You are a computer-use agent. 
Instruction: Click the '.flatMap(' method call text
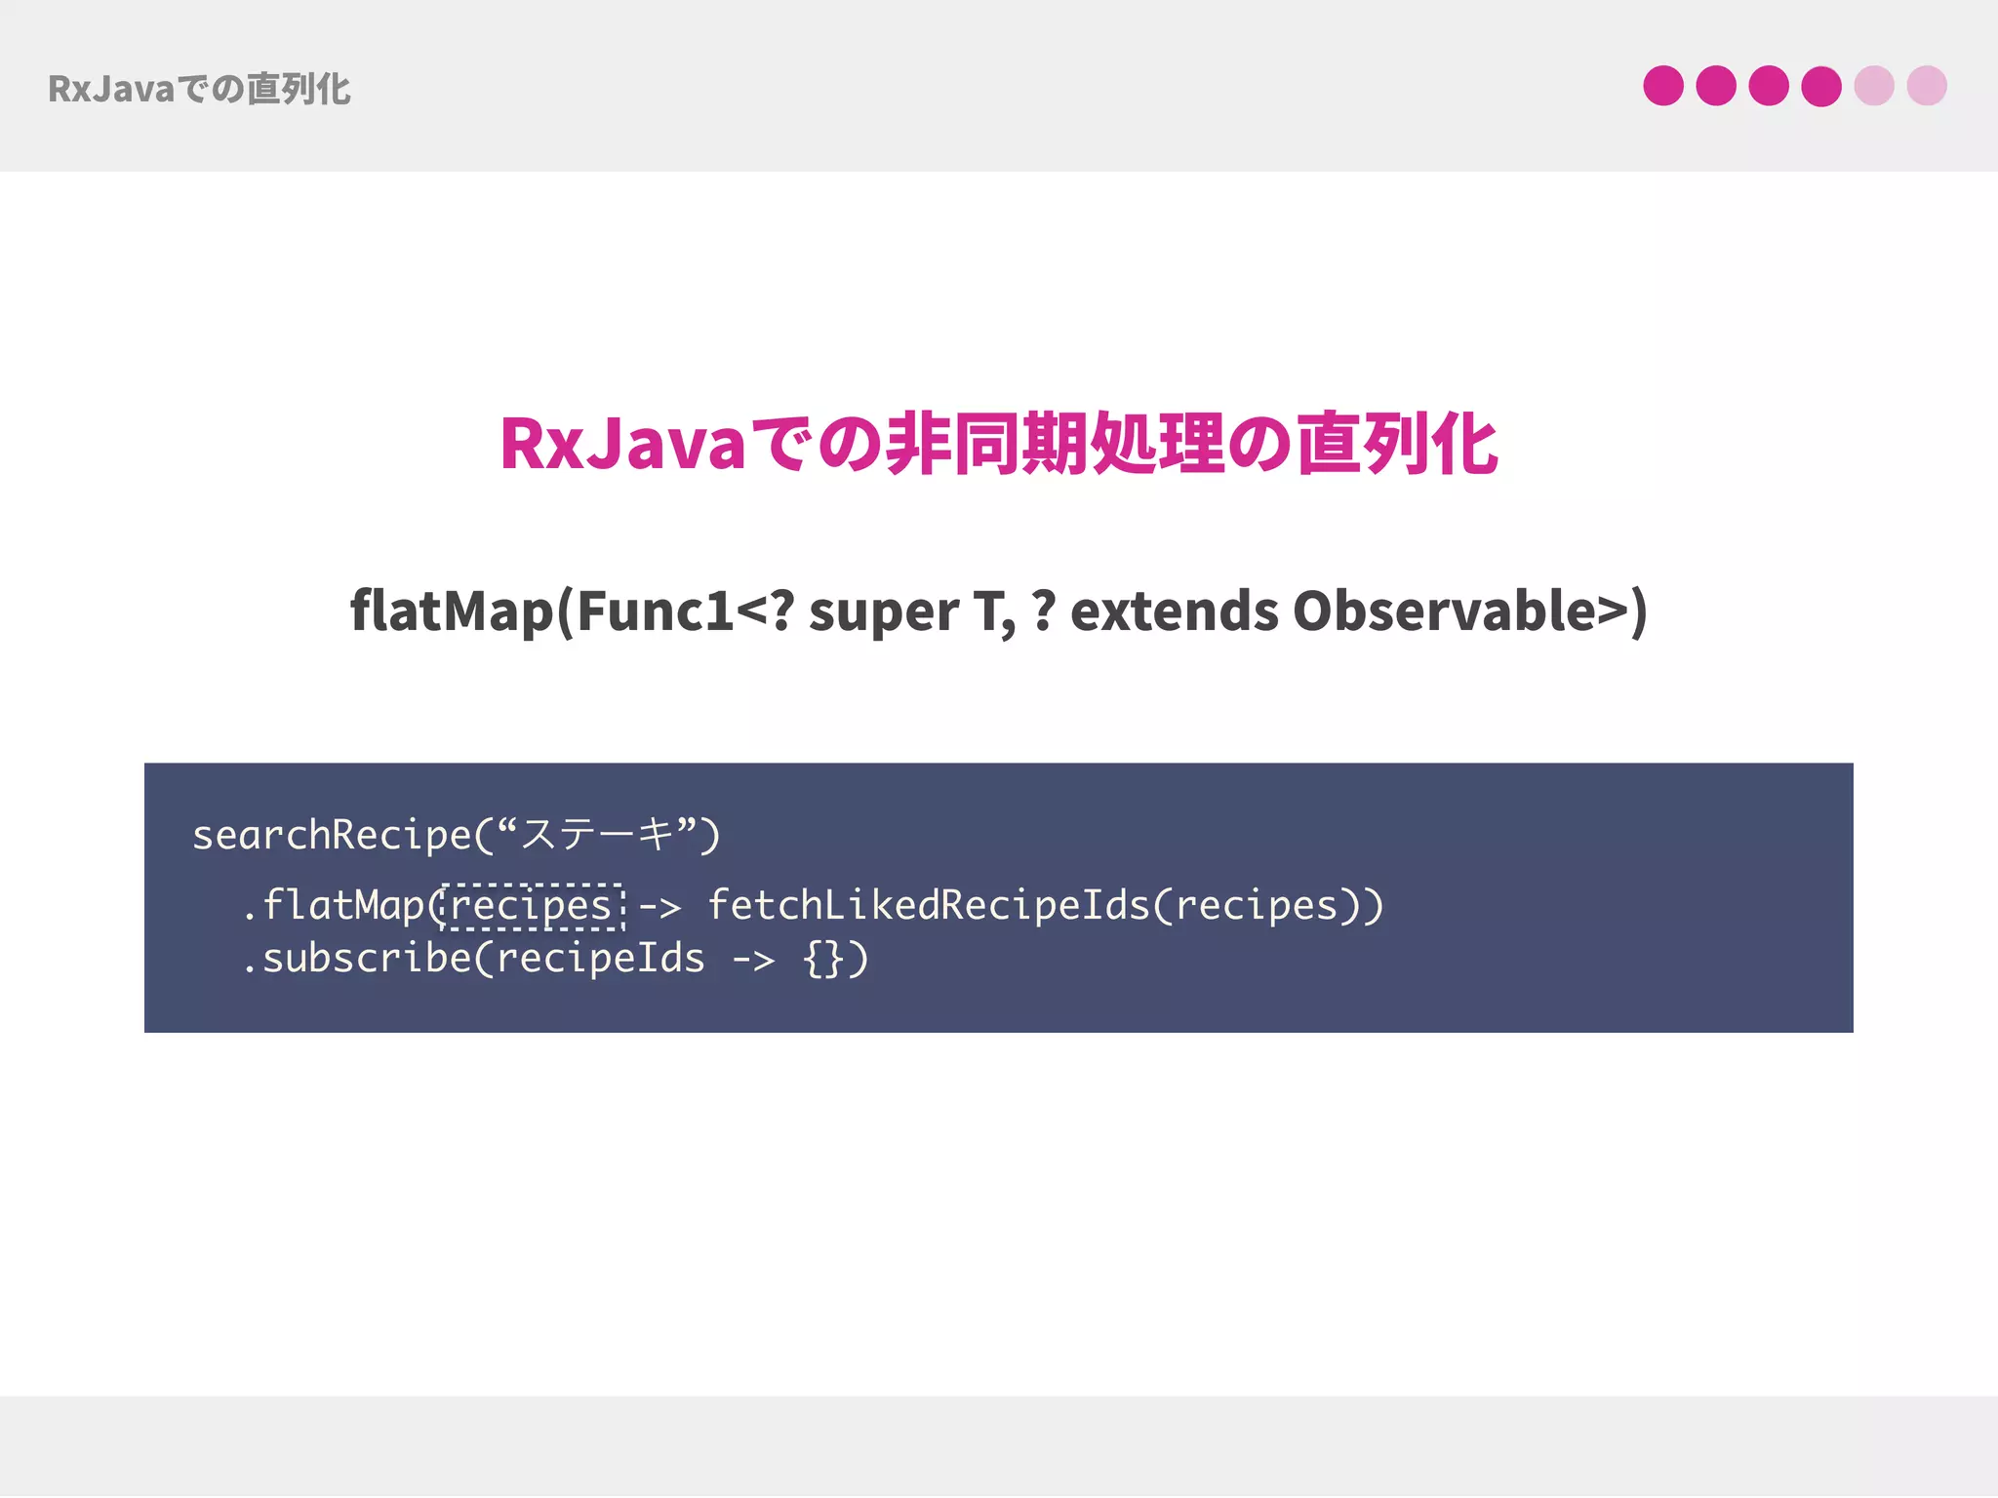click(x=342, y=906)
